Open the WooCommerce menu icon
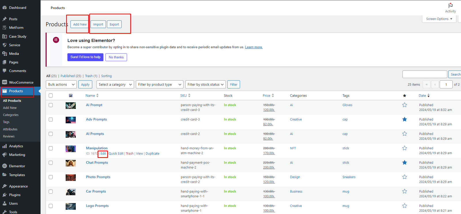 pyautogui.click(x=5, y=82)
